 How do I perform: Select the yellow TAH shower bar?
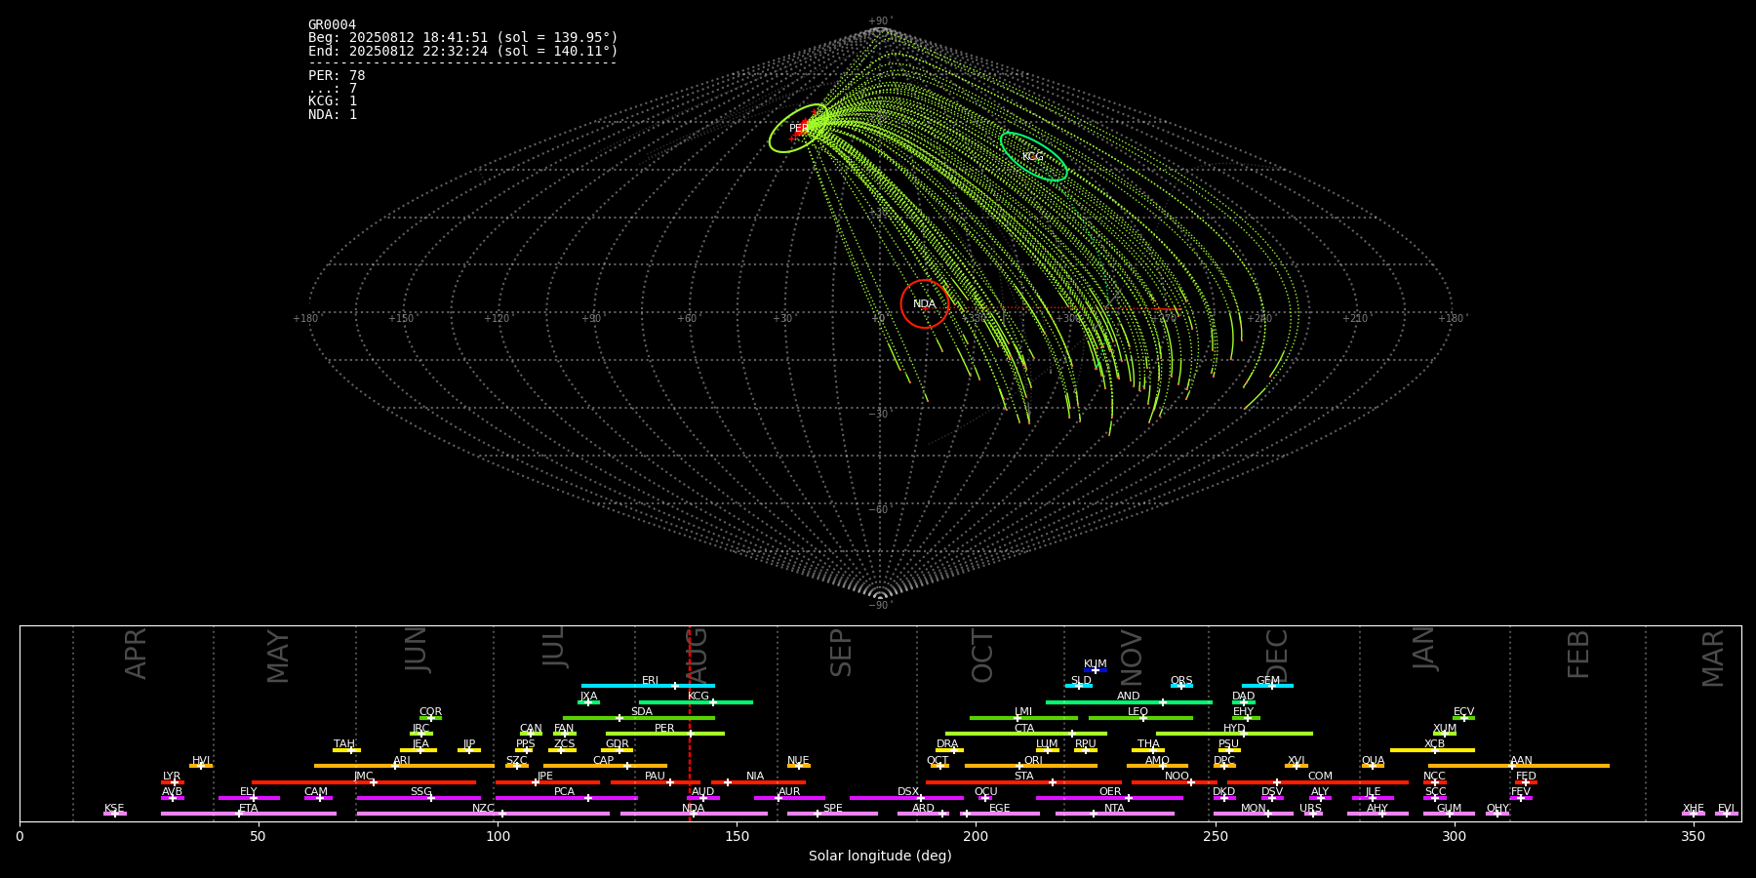[x=346, y=749]
